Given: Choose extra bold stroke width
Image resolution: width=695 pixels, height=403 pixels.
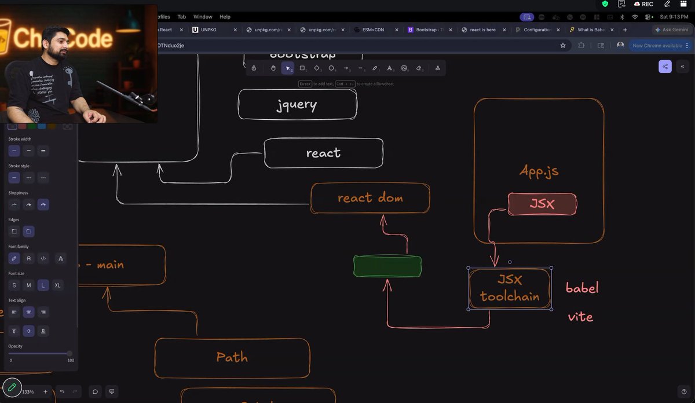Looking at the screenshot, I should [43, 151].
